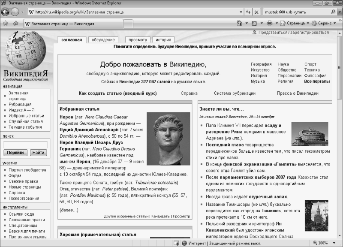Click the Castel Sant'Angelo photo thumbnail
This screenshot has height=247, width=343.
pyautogui.click(x=310, y=134)
